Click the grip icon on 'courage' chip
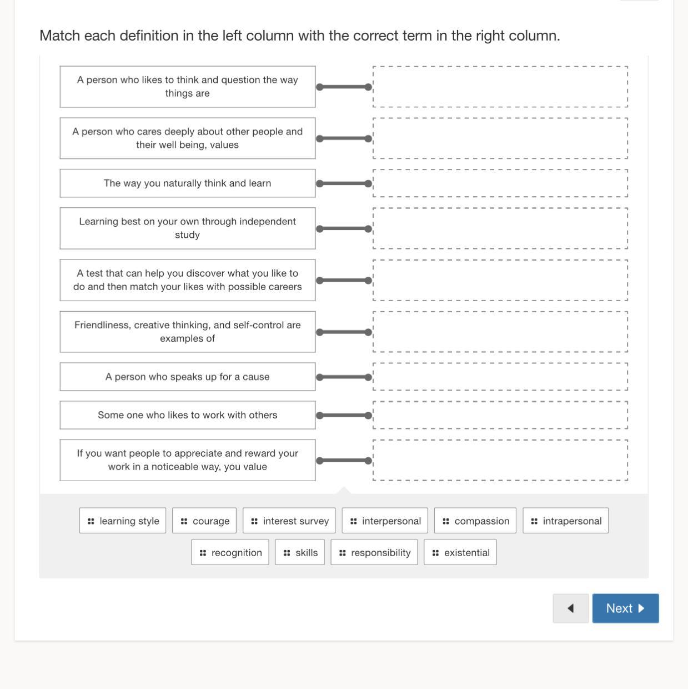 184,521
